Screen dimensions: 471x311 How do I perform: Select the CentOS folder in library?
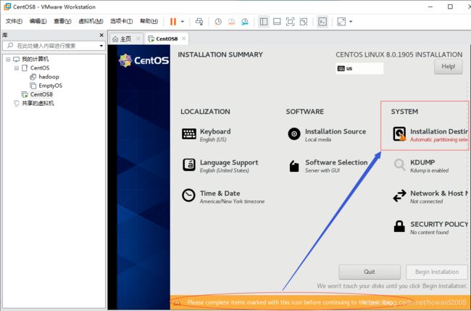tap(40, 68)
